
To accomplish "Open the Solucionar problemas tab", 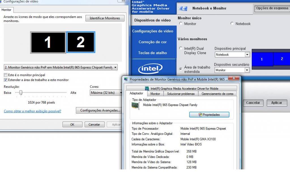I will (x=181, y=94).
